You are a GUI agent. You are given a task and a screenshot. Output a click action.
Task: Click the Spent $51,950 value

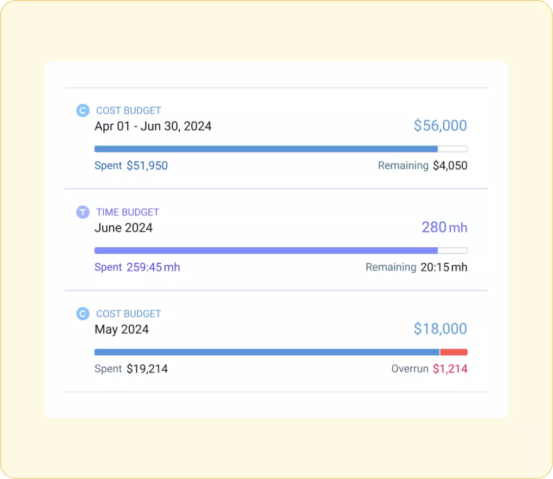[x=147, y=166]
